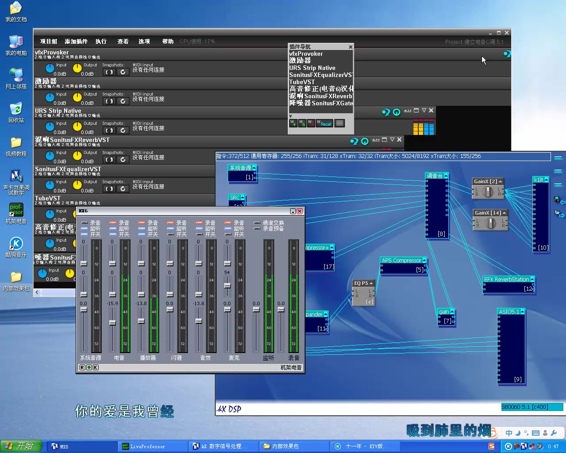The image size is (566, 453).
Task: Open the 选项 menu
Action: pos(144,42)
